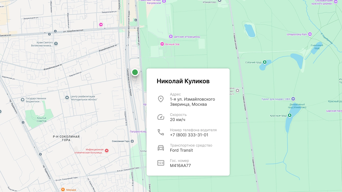Click the speedometer icon next to Скорость
The width and height of the screenshot is (342, 192).
[161, 117]
